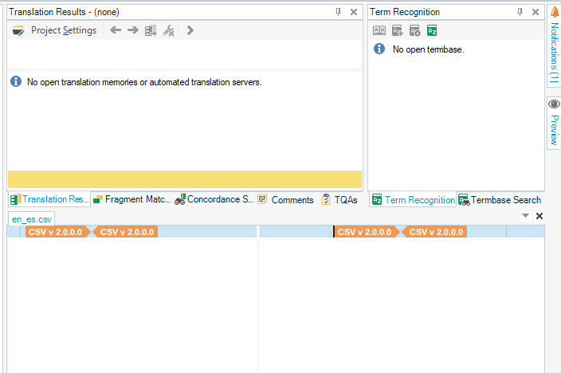The height and width of the screenshot is (373, 561).
Task: Click the yellow message bar
Action: [185, 179]
